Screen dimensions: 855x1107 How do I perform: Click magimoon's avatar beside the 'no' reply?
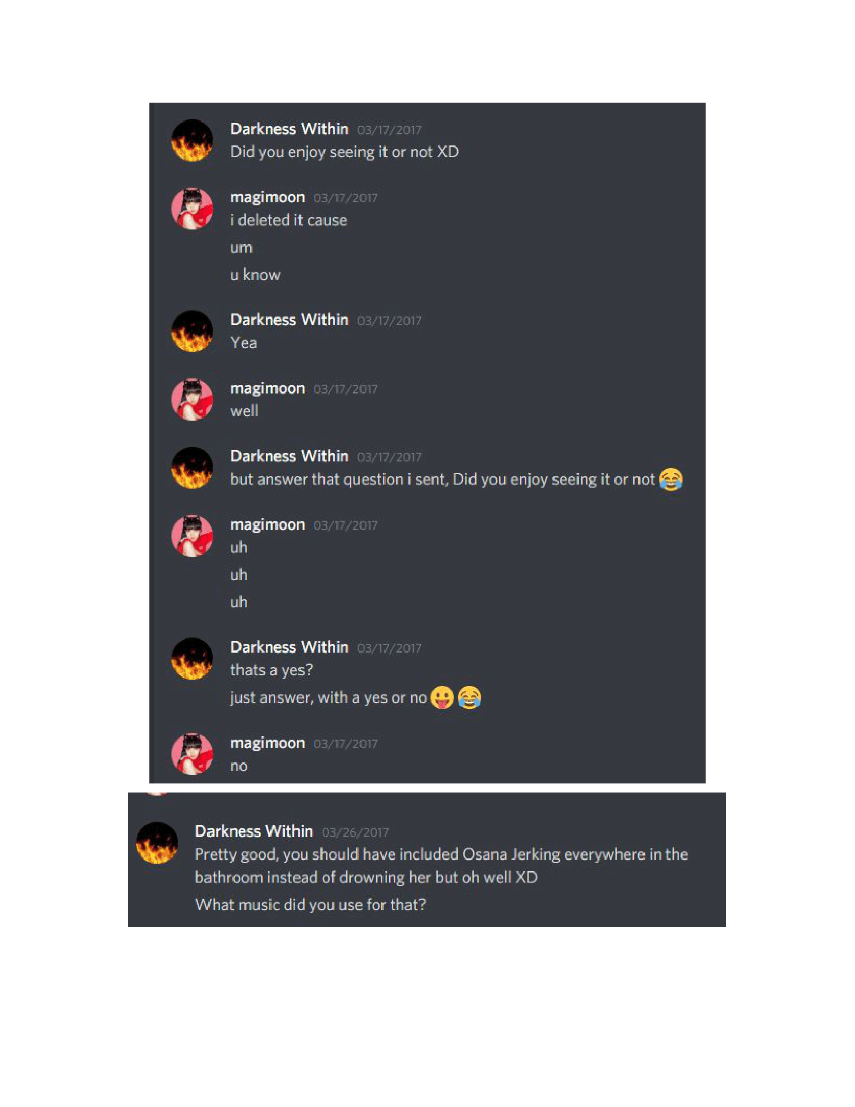tap(192, 754)
